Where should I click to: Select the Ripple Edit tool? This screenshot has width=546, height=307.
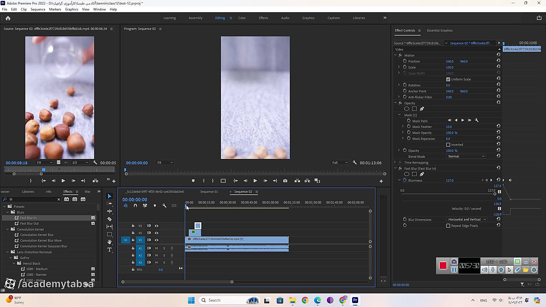(x=109, y=211)
